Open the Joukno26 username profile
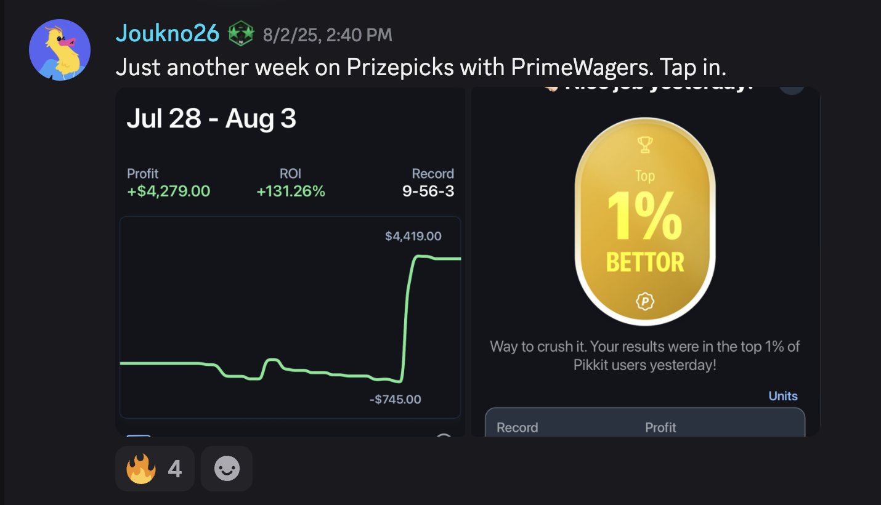 pos(167,34)
